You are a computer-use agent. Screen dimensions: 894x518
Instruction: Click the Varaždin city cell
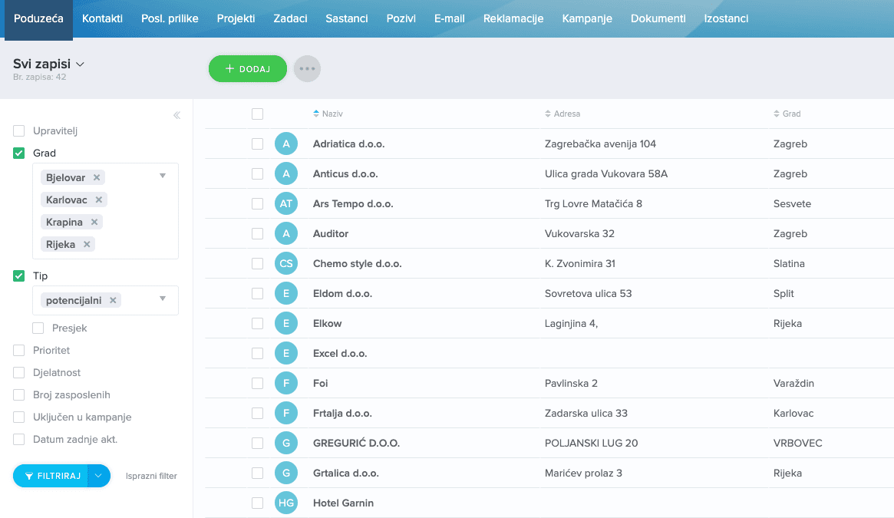[x=793, y=384]
